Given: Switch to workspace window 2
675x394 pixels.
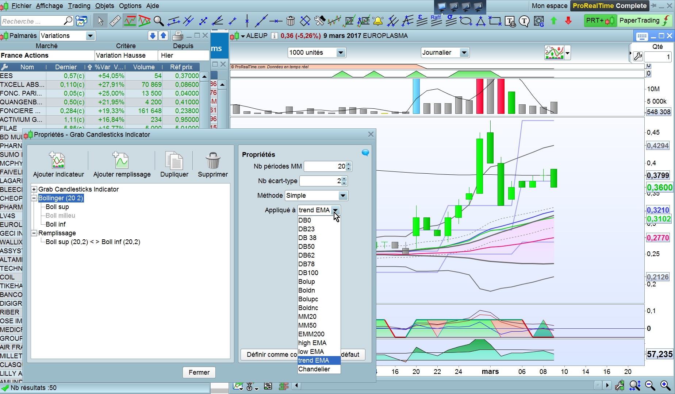Looking at the screenshot, I should tap(454, 6).
